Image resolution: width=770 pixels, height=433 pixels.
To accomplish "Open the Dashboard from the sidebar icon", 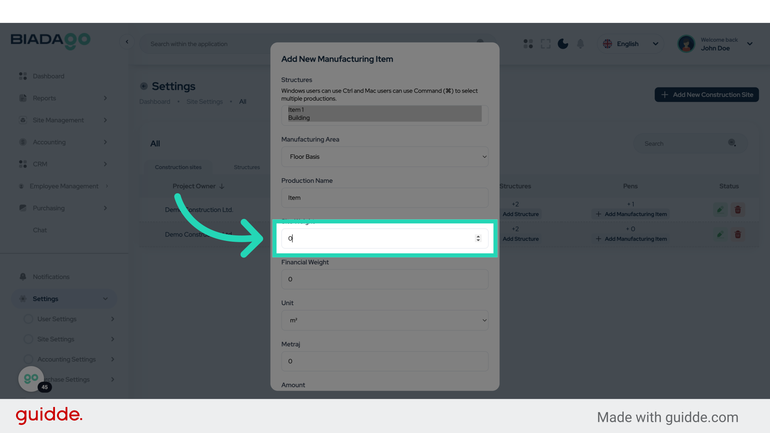I will pyautogui.click(x=22, y=76).
